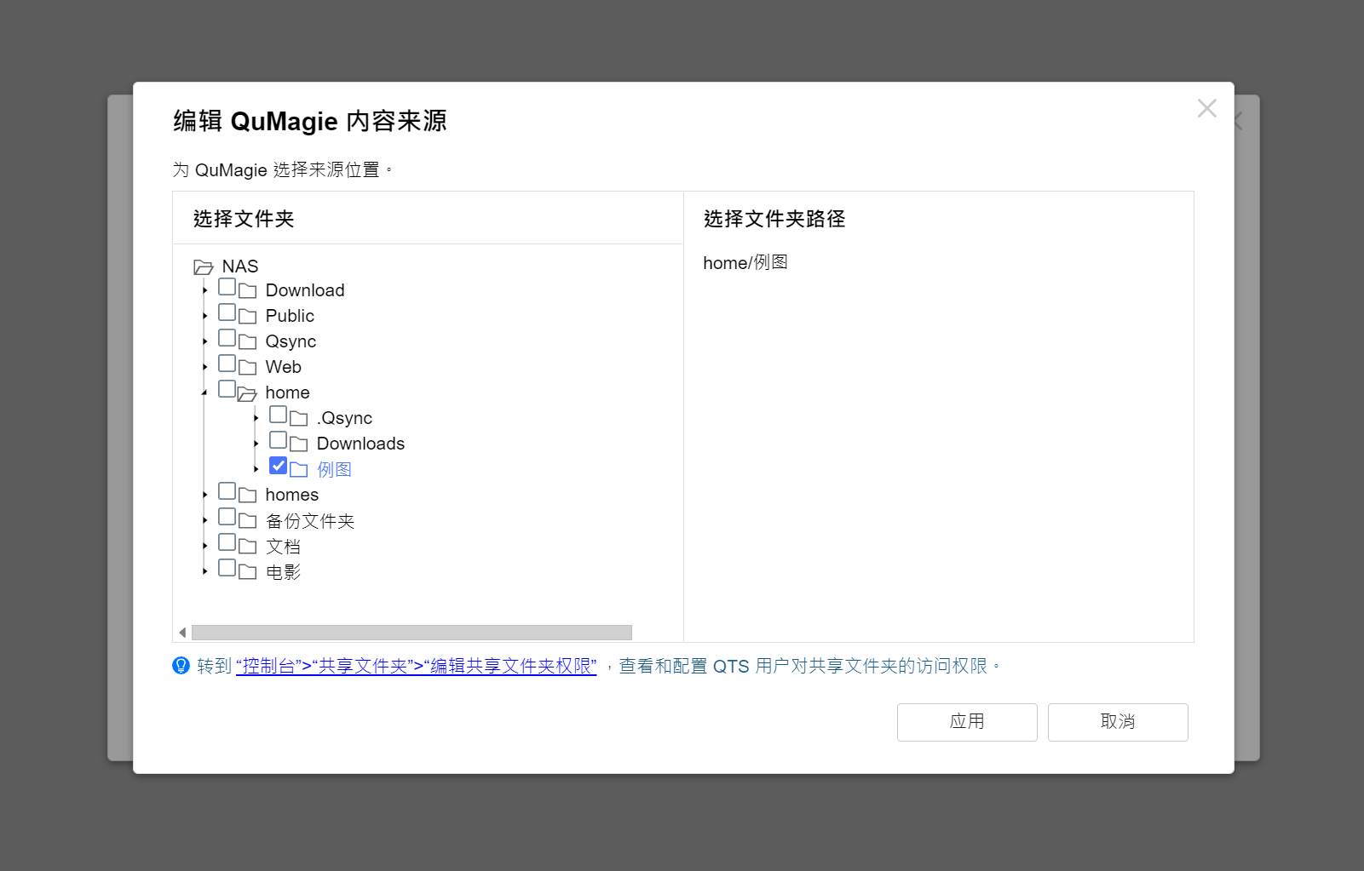Image resolution: width=1364 pixels, height=871 pixels.
Task: Expand the 文档 folder tree node
Action: pyautogui.click(x=204, y=546)
